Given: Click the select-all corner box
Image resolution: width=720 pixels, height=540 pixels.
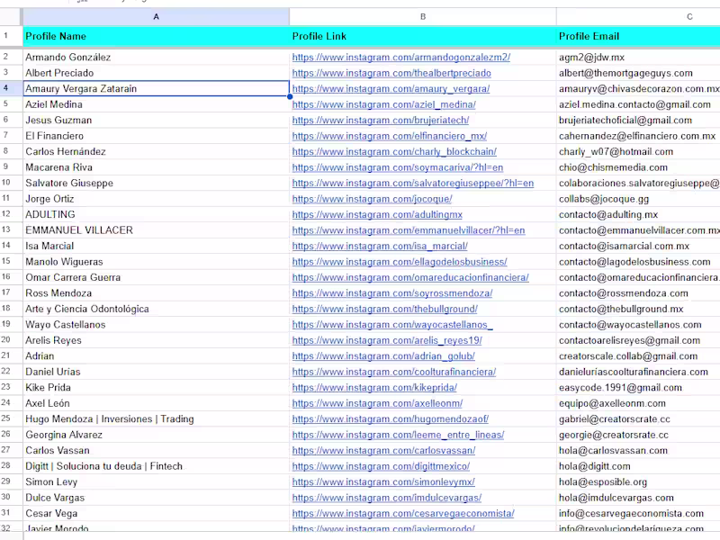Looking at the screenshot, I should tap(10, 16).
